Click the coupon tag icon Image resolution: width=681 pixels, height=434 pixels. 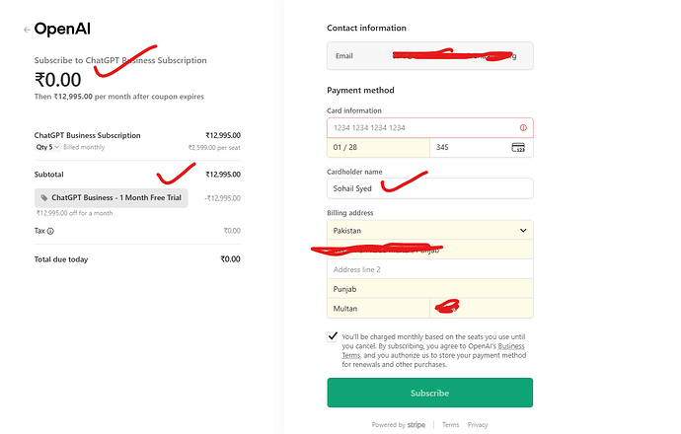(x=44, y=197)
